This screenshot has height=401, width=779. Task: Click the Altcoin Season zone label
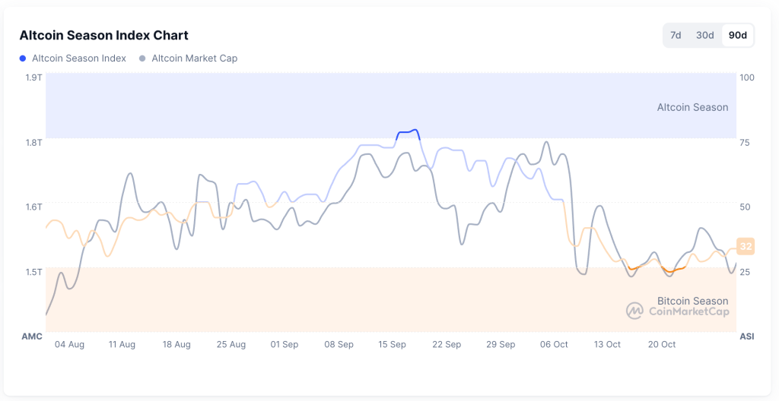click(692, 107)
